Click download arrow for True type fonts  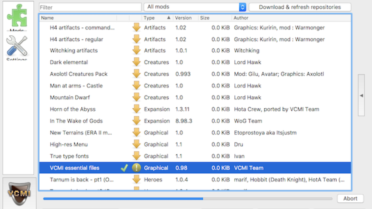[136, 156]
